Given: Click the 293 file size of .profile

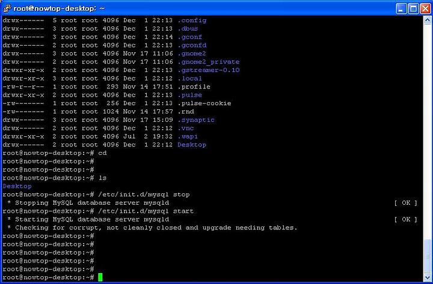Looking at the screenshot, I should 112,86.
